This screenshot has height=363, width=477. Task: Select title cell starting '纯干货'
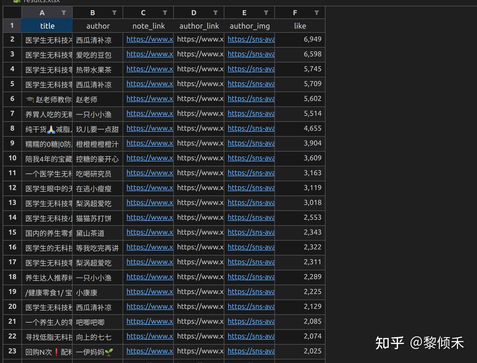coord(47,129)
